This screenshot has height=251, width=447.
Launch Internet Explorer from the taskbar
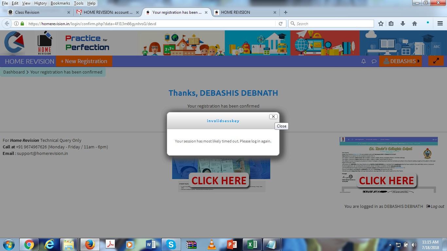point(49,244)
